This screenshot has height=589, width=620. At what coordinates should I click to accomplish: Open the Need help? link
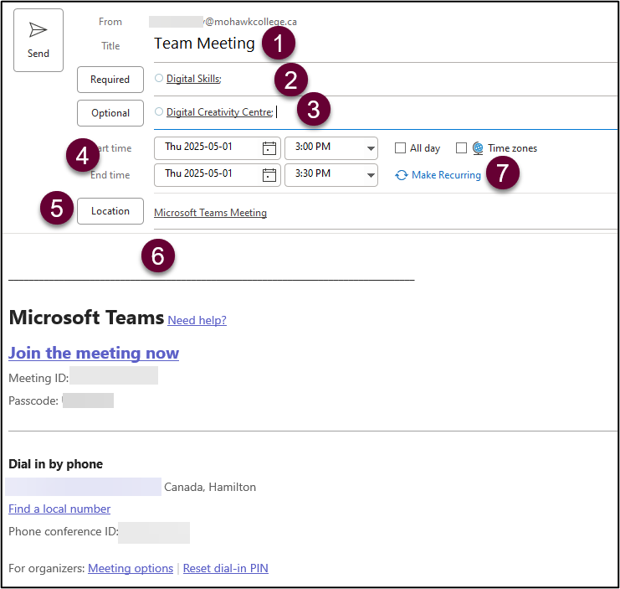point(197,320)
